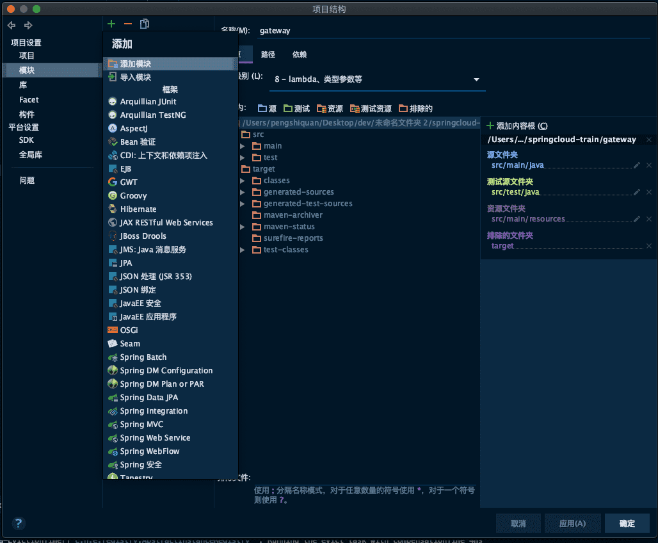Open 项目 settings in sidebar

pos(27,56)
